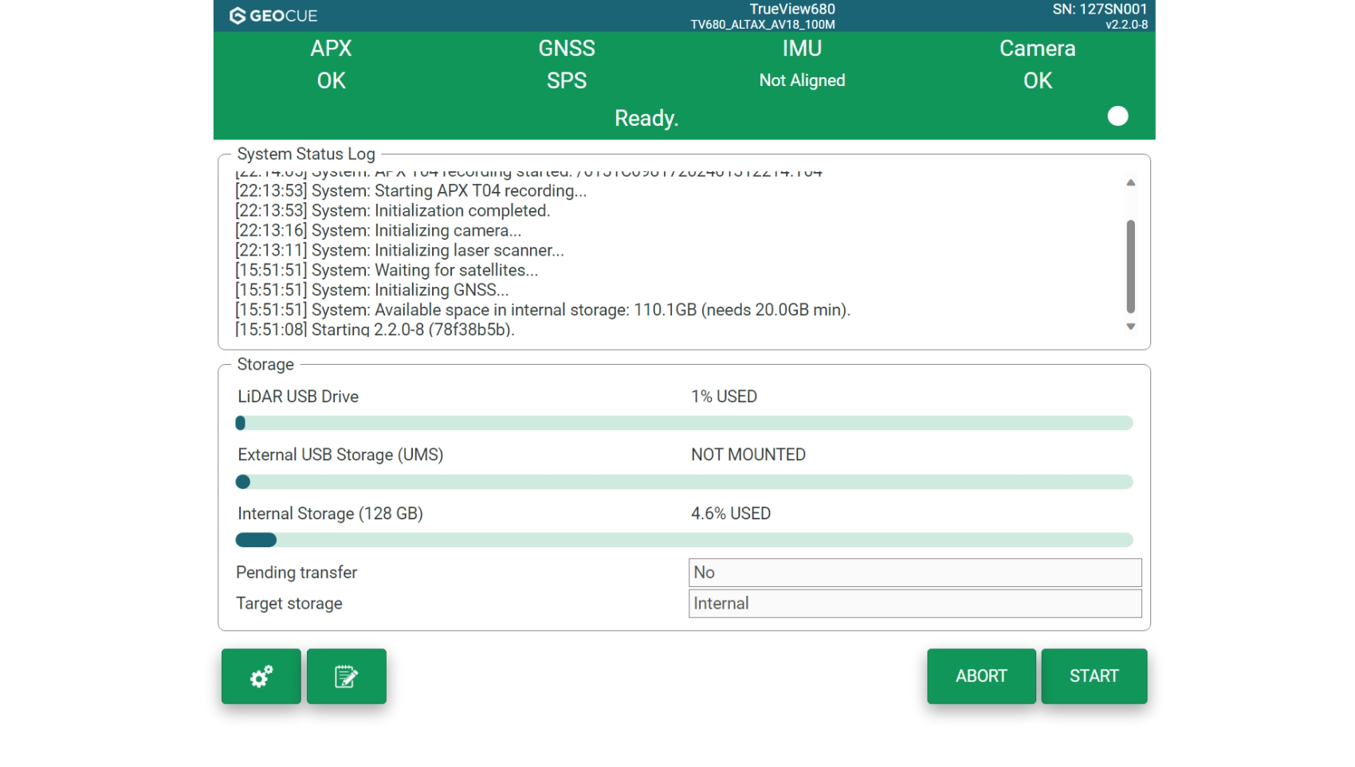Click the System Status Log scrollbar thumb
The height and width of the screenshot is (767, 1355).
click(x=1130, y=266)
